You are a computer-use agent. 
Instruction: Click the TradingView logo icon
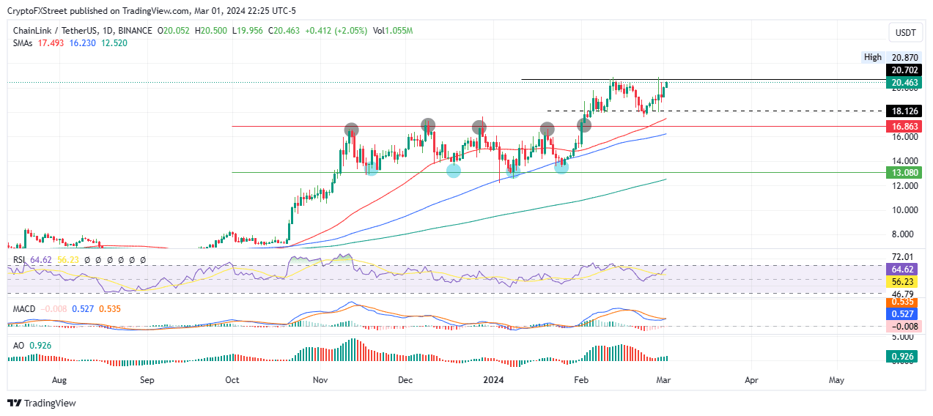tap(14, 403)
